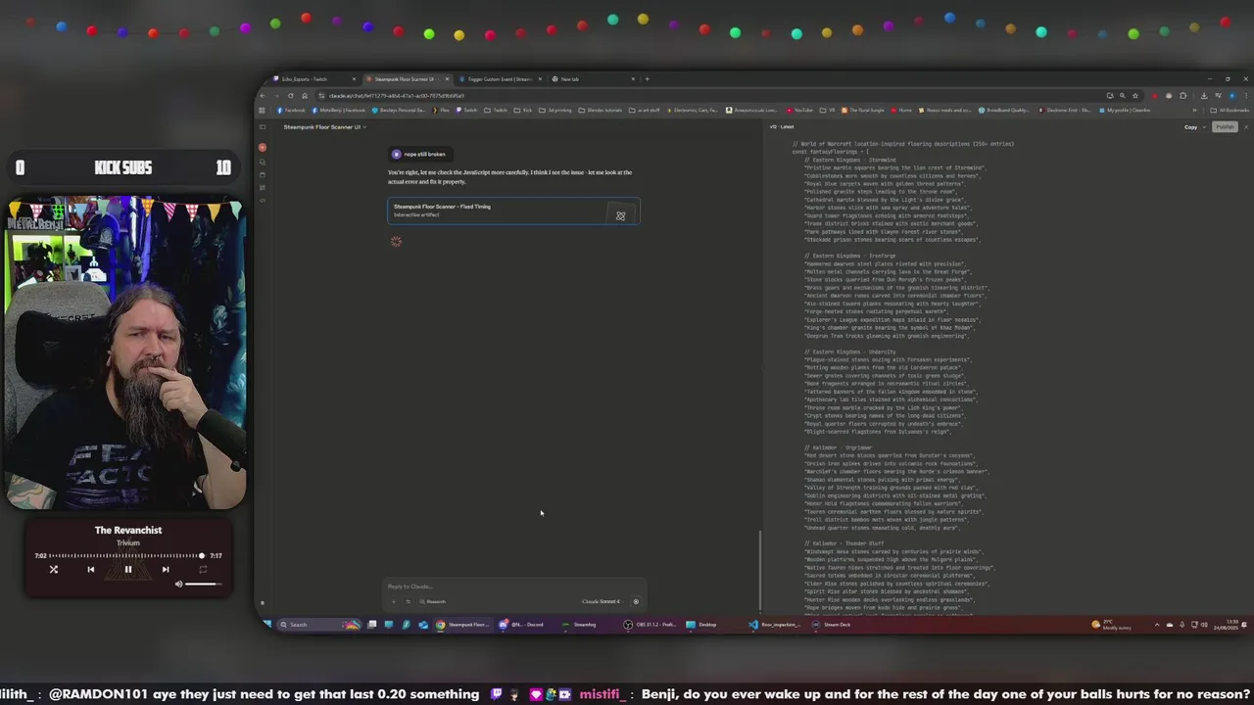
Task: Open the Claude Sonnet 4 model selector
Action: 603,601
